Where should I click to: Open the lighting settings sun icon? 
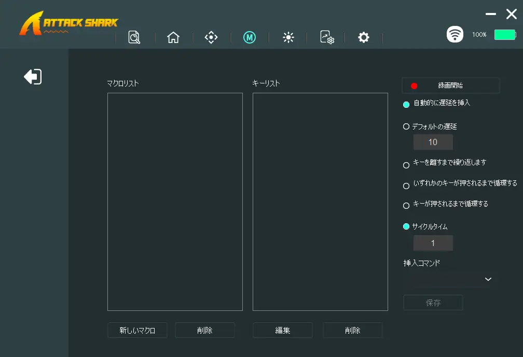pyautogui.click(x=288, y=37)
